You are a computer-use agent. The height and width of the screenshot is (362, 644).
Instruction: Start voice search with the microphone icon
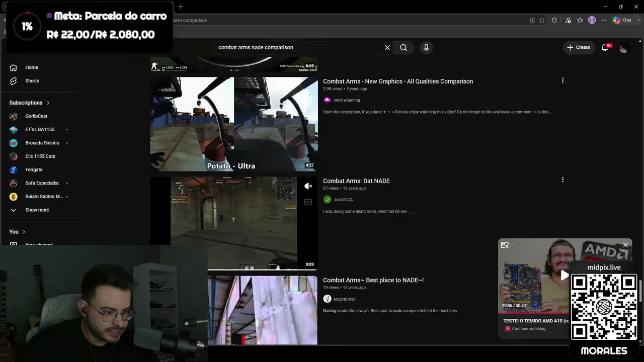(426, 47)
